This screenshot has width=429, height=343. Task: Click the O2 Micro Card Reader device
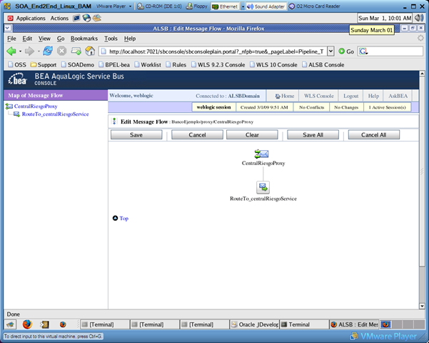[315, 6]
